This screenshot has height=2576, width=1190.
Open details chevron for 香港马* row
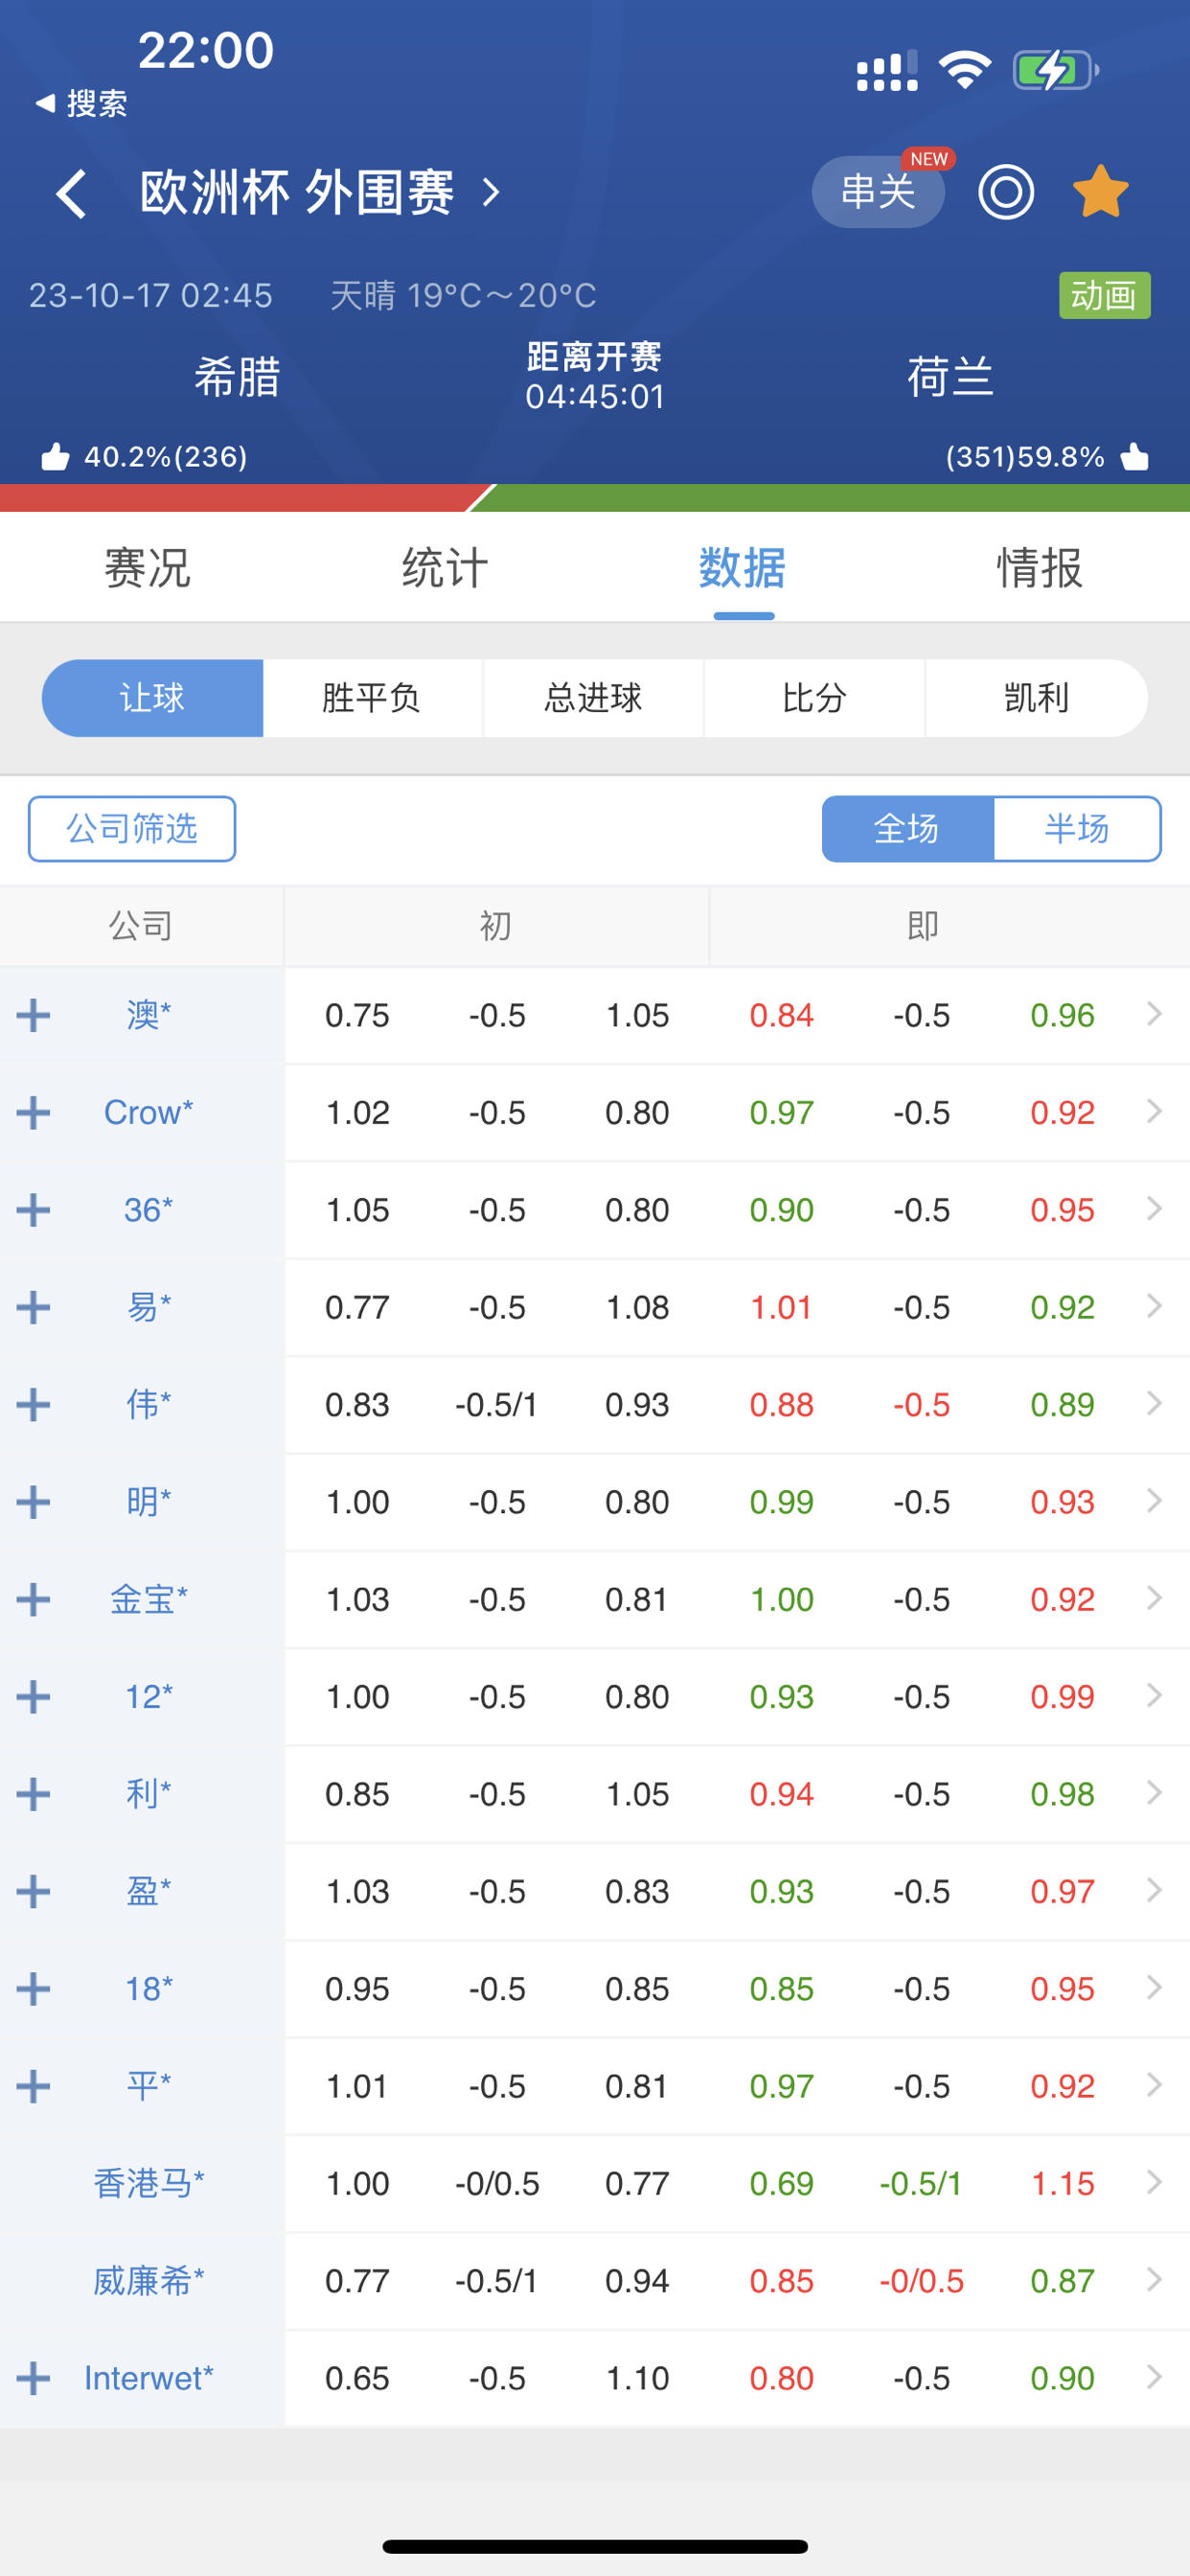tap(1154, 2182)
